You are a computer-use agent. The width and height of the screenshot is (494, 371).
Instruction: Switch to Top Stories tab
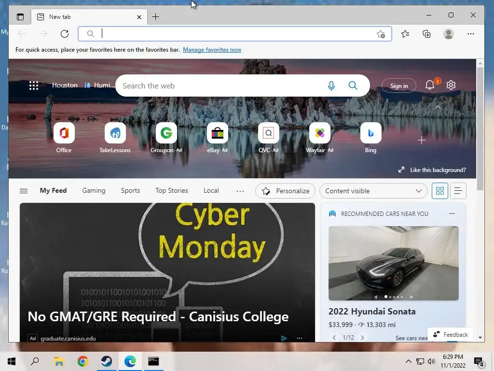(172, 190)
